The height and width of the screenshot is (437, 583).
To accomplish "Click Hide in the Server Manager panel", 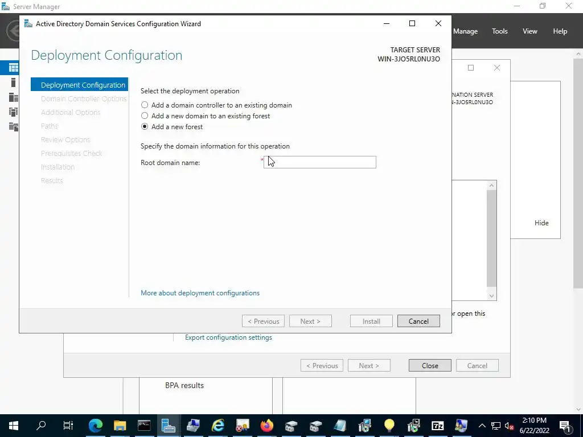I will [541, 223].
